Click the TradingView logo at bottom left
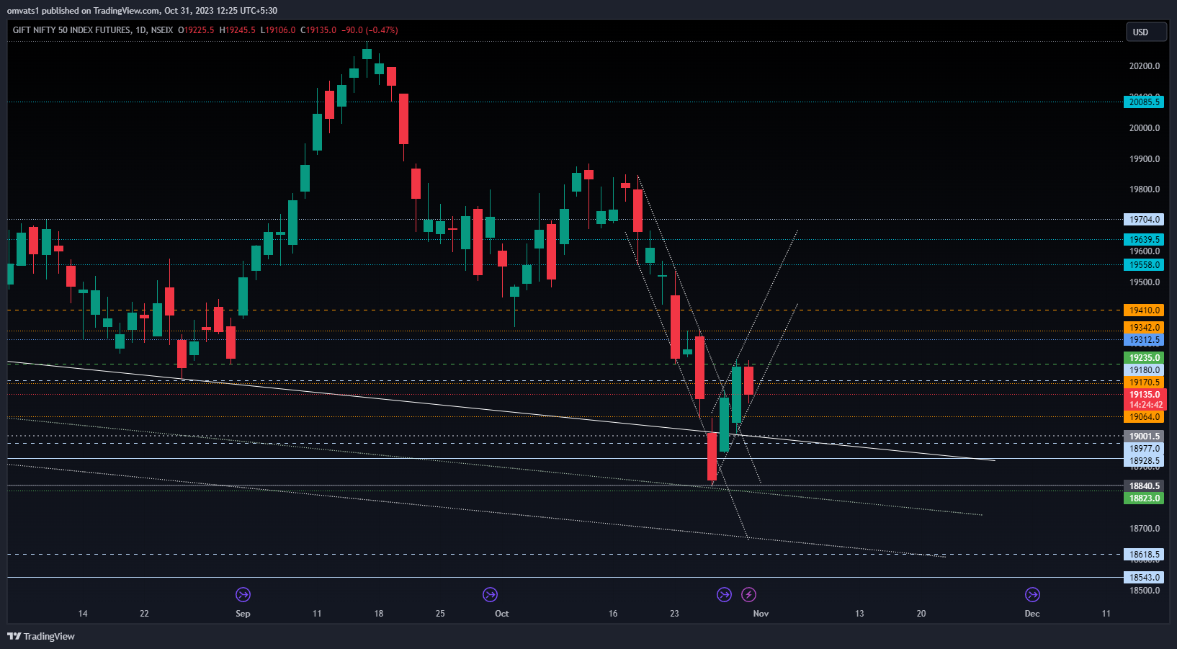1177x649 pixels. pyautogui.click(x=41, y=636)
